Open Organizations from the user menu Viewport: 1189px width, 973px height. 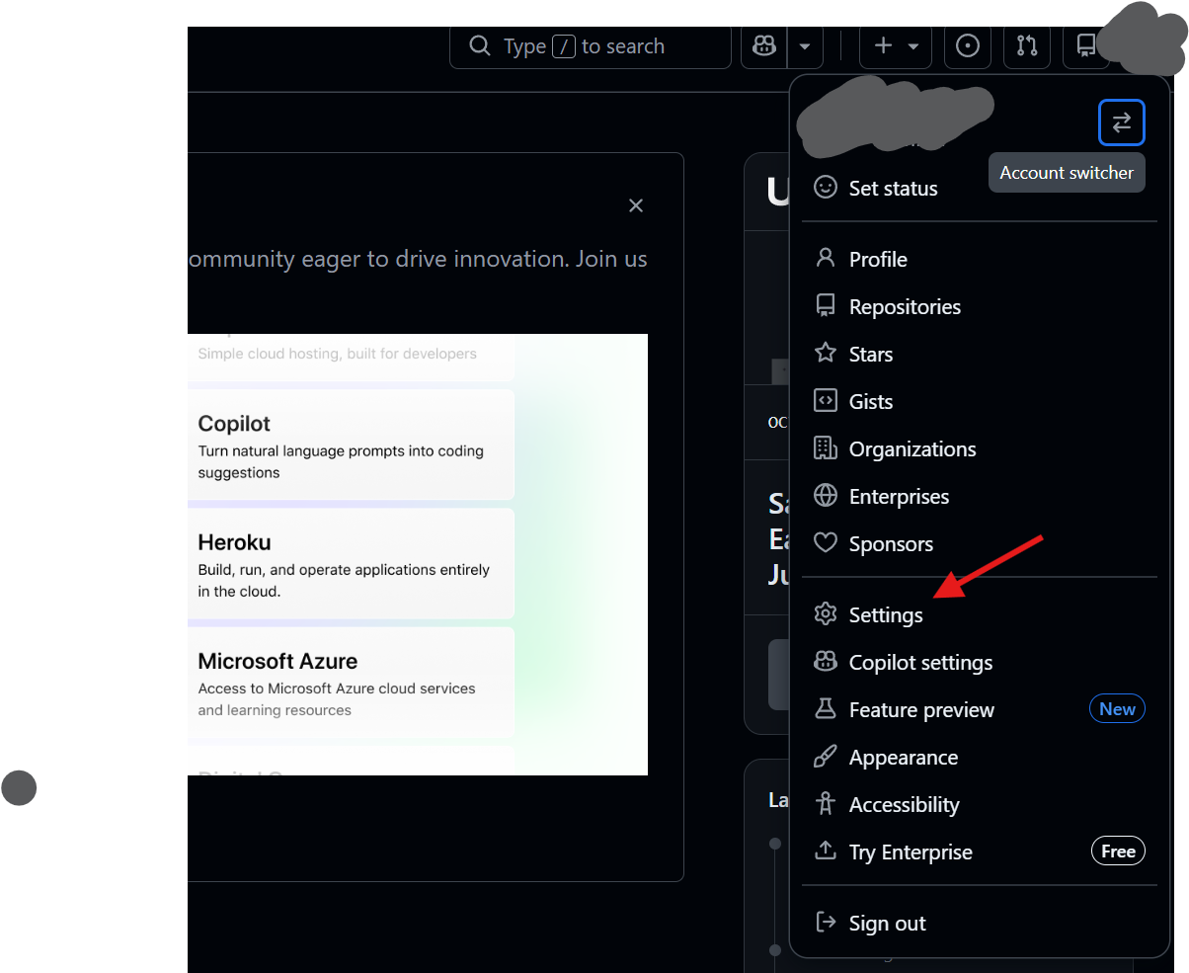click(x=979, y=448)
